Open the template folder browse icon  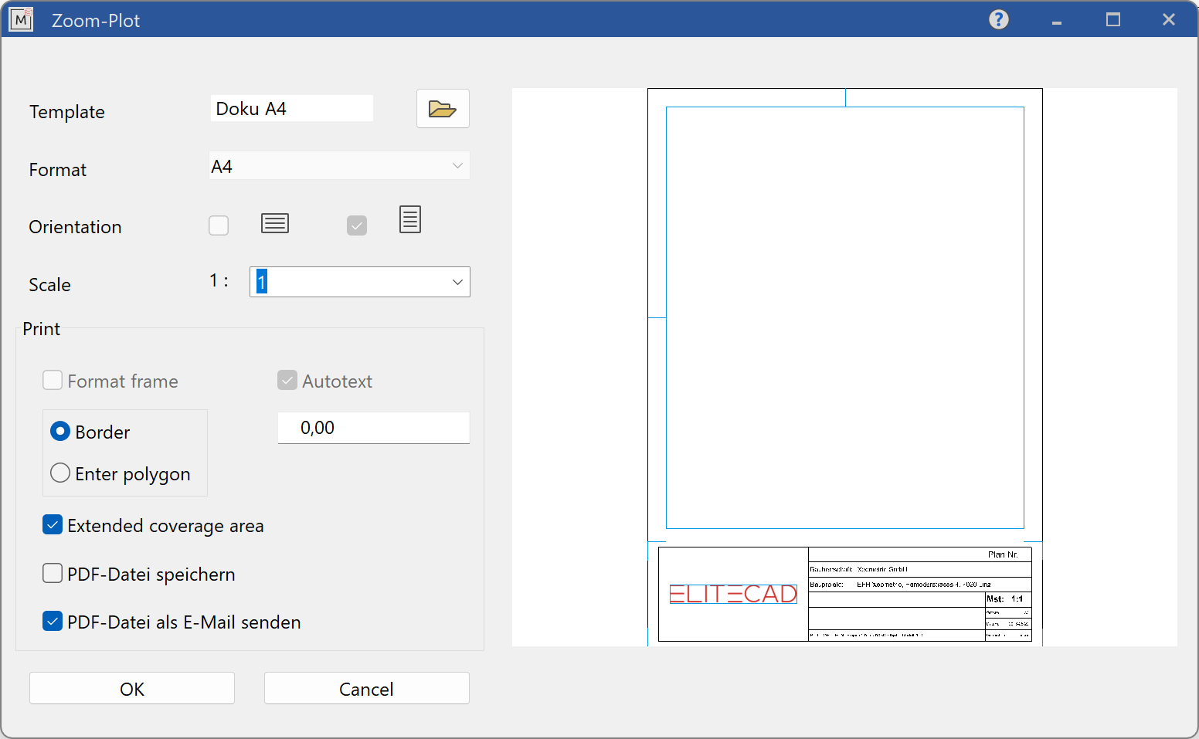click(443, 109)
